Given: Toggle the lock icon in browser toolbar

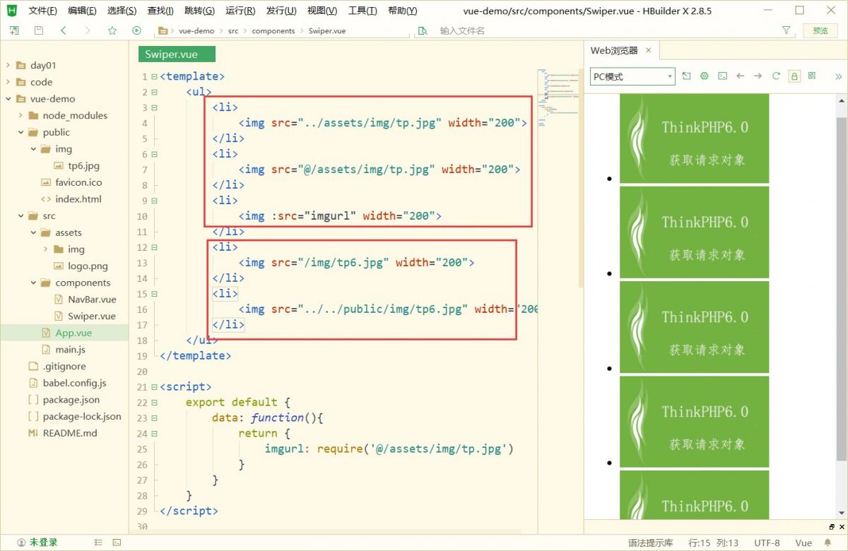Looking at the screenshot, I should (x=794, y=76).
